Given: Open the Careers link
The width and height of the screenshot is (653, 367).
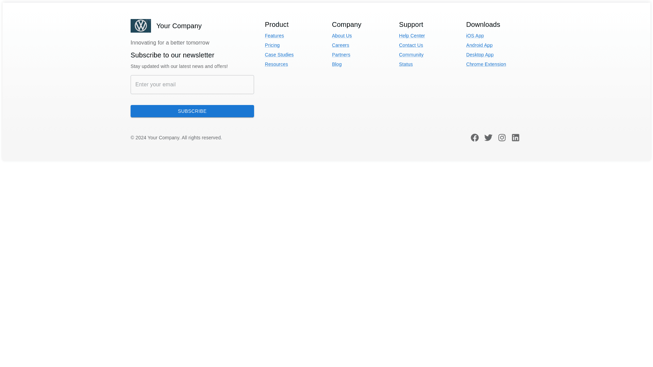Looking at the screenshot, I should coord(340,45).
